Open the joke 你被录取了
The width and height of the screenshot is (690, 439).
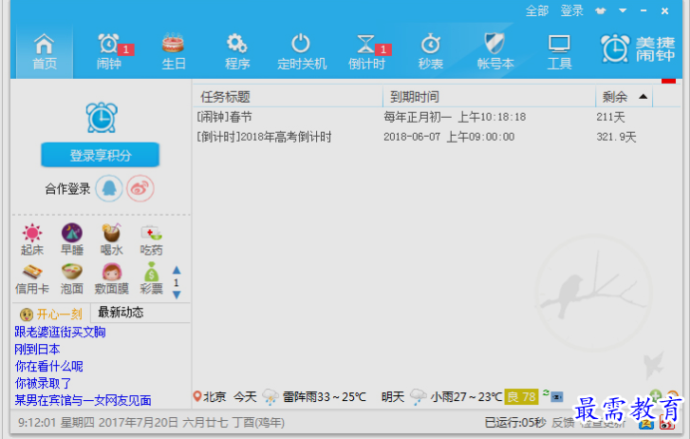tap(43, 383)
